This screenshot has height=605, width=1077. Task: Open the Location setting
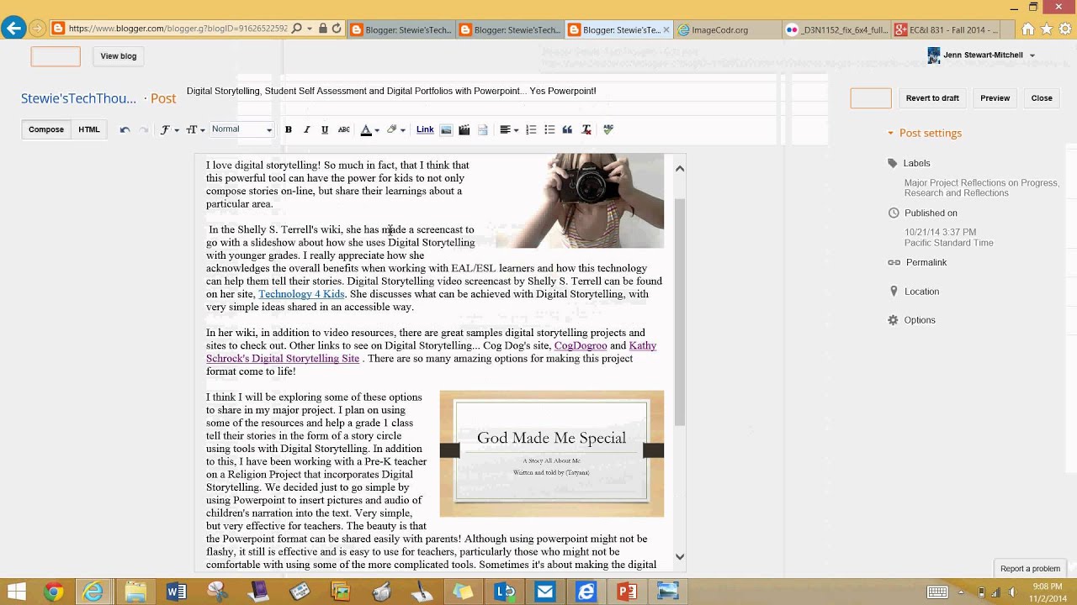point(920,292)
